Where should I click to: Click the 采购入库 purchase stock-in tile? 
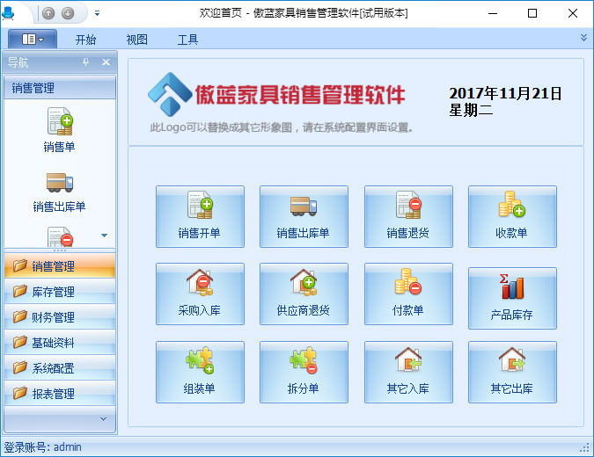[199, 294]
